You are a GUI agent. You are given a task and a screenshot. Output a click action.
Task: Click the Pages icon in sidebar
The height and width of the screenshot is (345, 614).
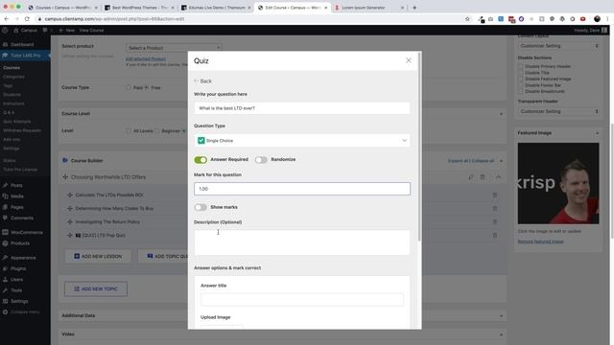[x=5, y=207]
